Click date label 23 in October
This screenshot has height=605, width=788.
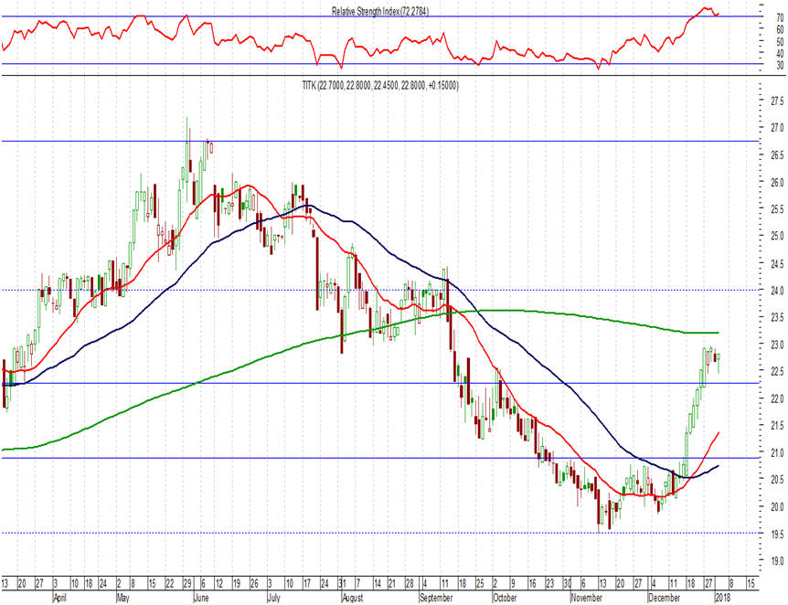pyautogui.click(x=549, y=584)
